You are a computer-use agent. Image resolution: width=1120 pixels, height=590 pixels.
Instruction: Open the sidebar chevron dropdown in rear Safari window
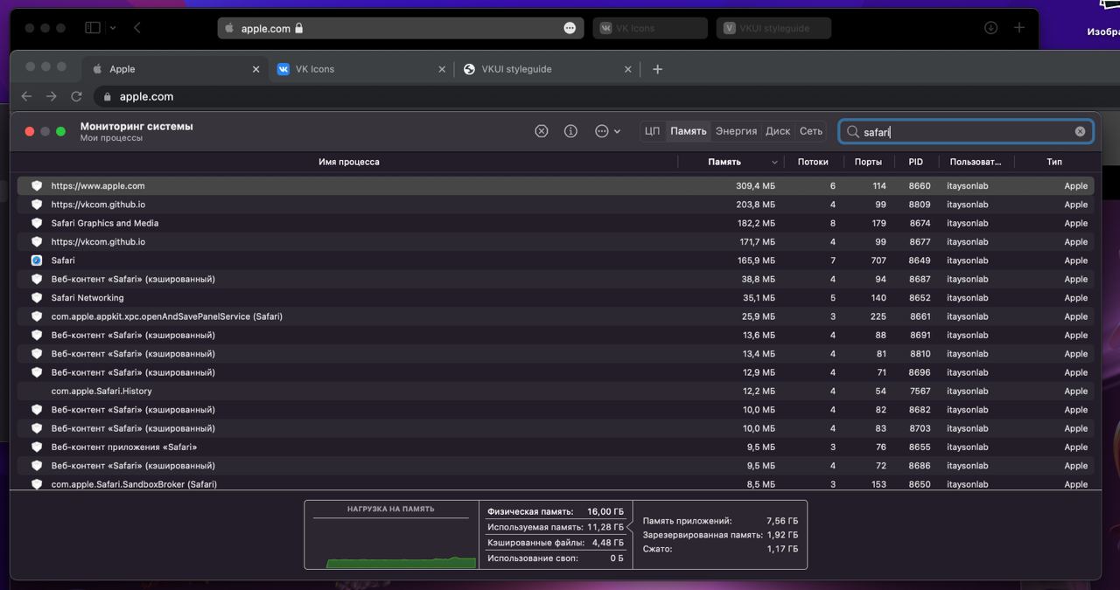pos(113,28)
